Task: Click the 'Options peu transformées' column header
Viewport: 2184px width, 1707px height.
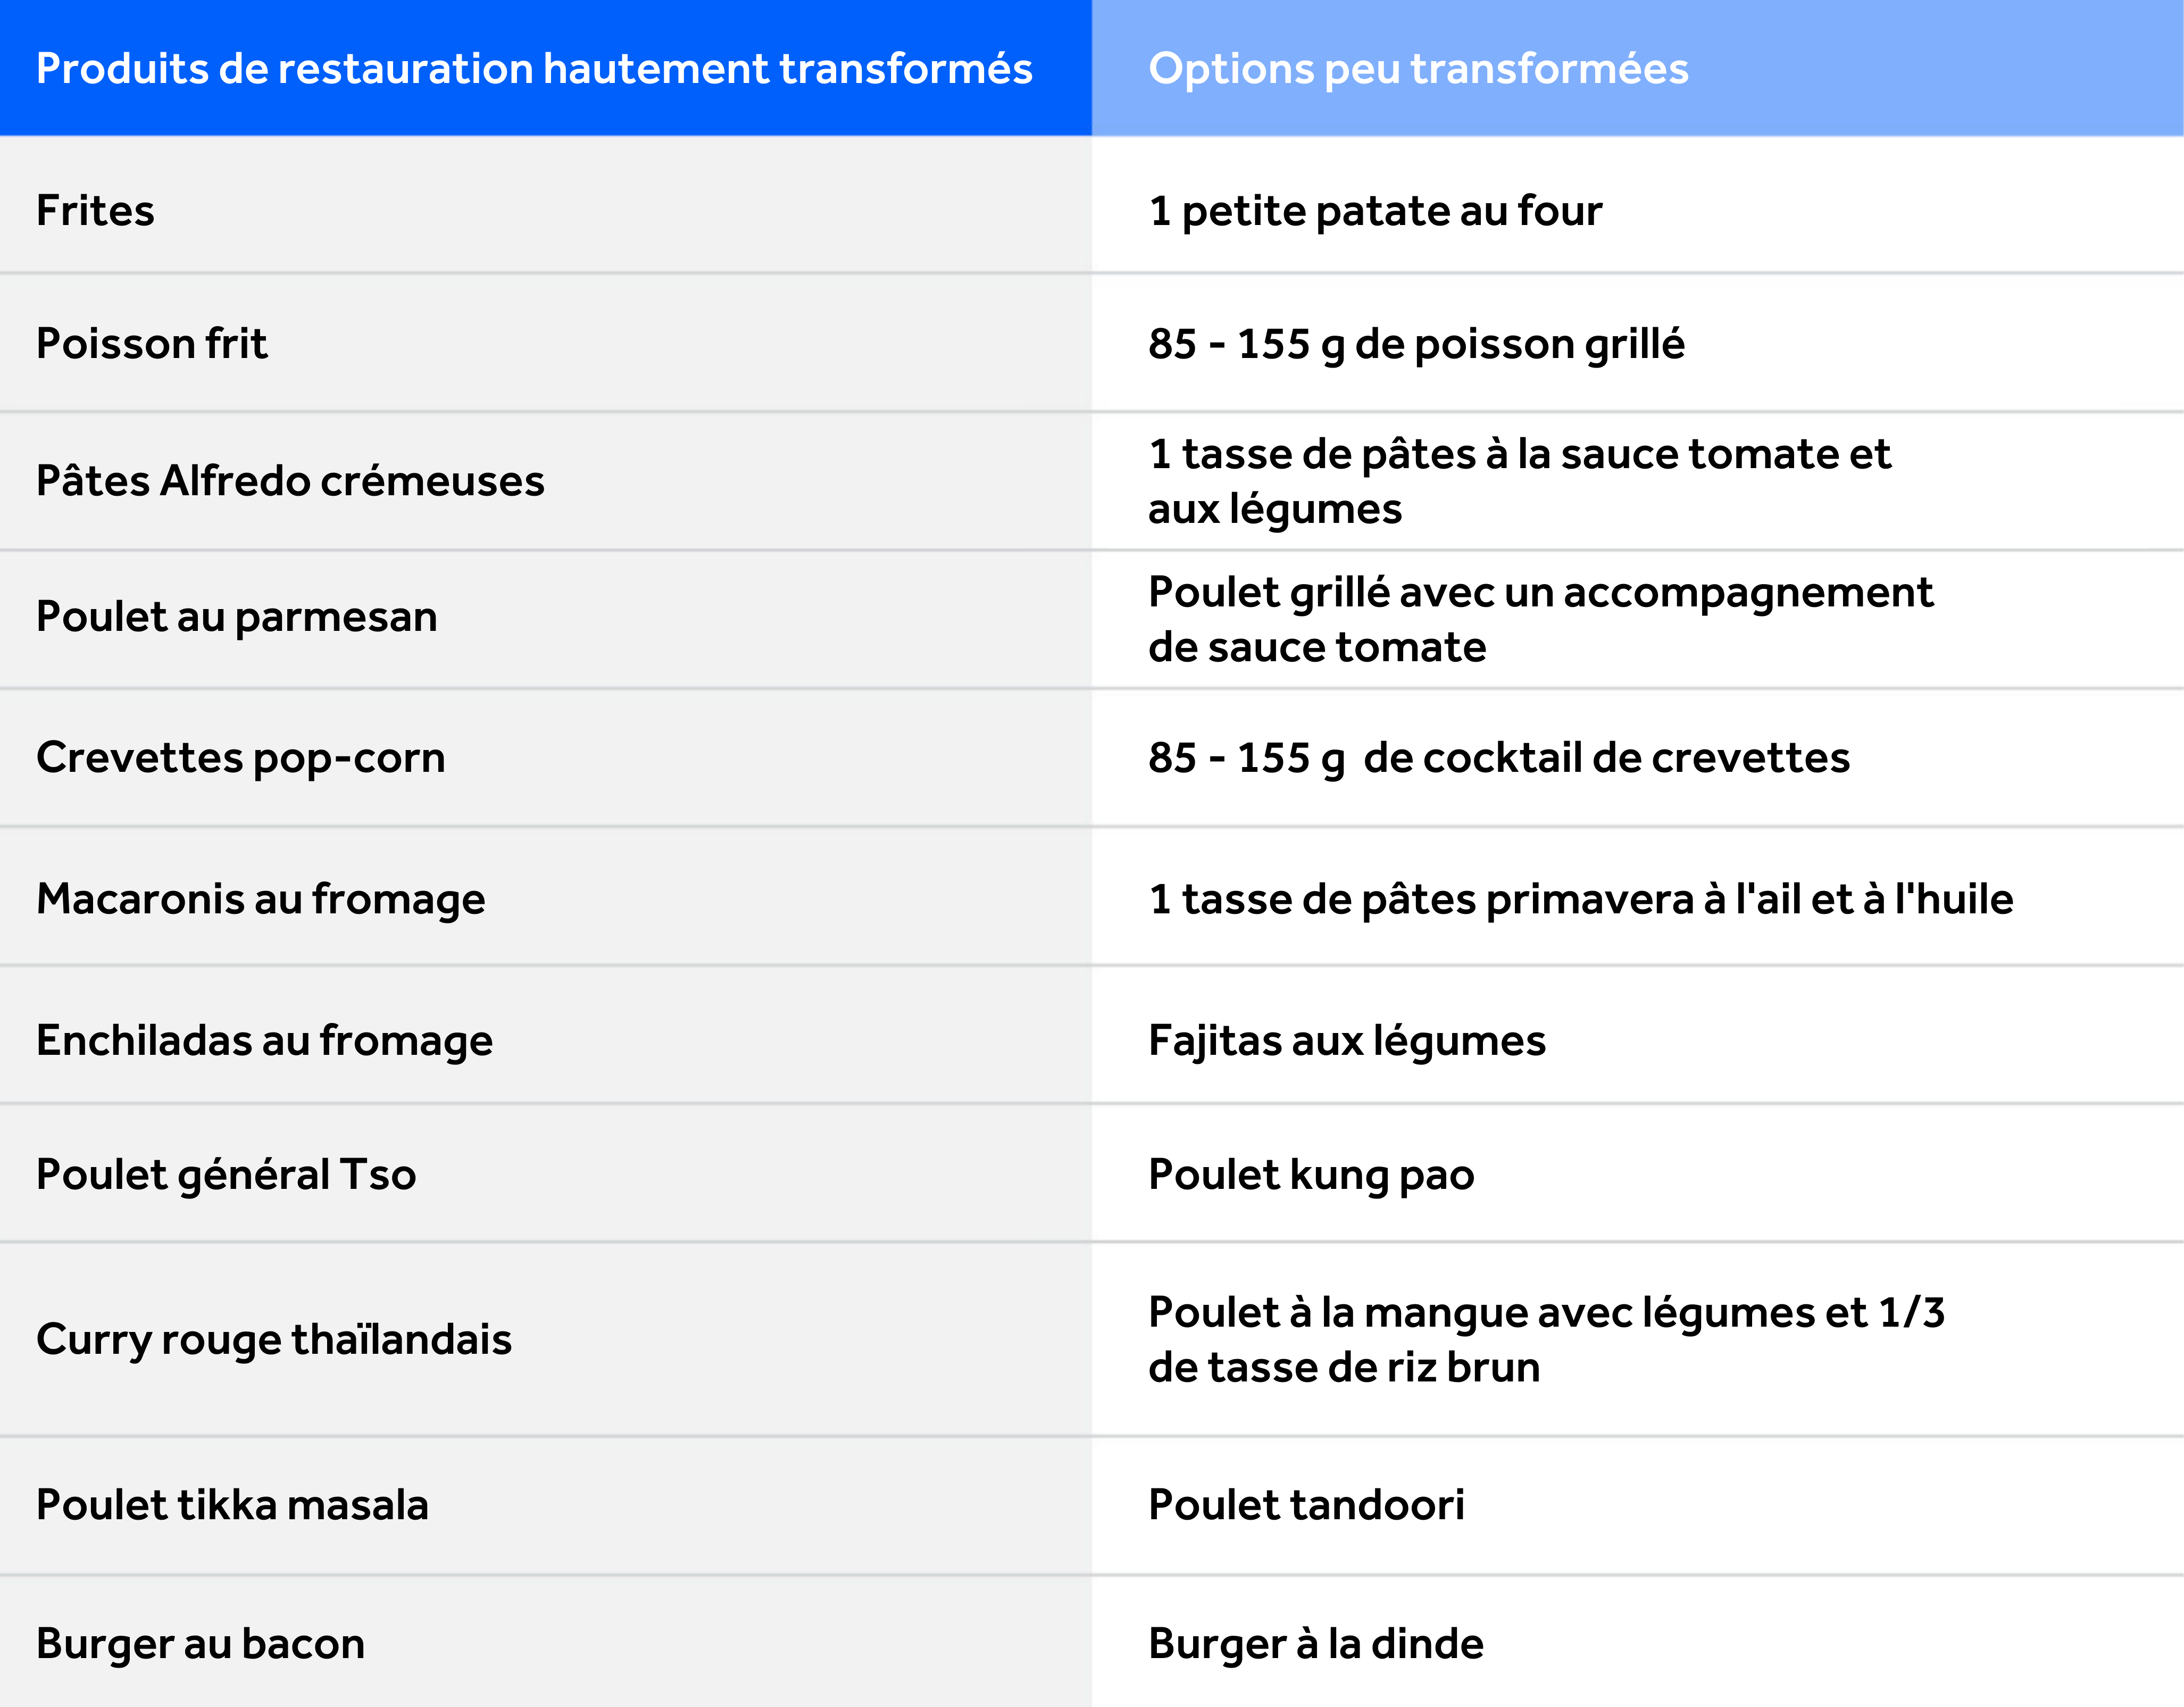Action: tap(1418, 68)
